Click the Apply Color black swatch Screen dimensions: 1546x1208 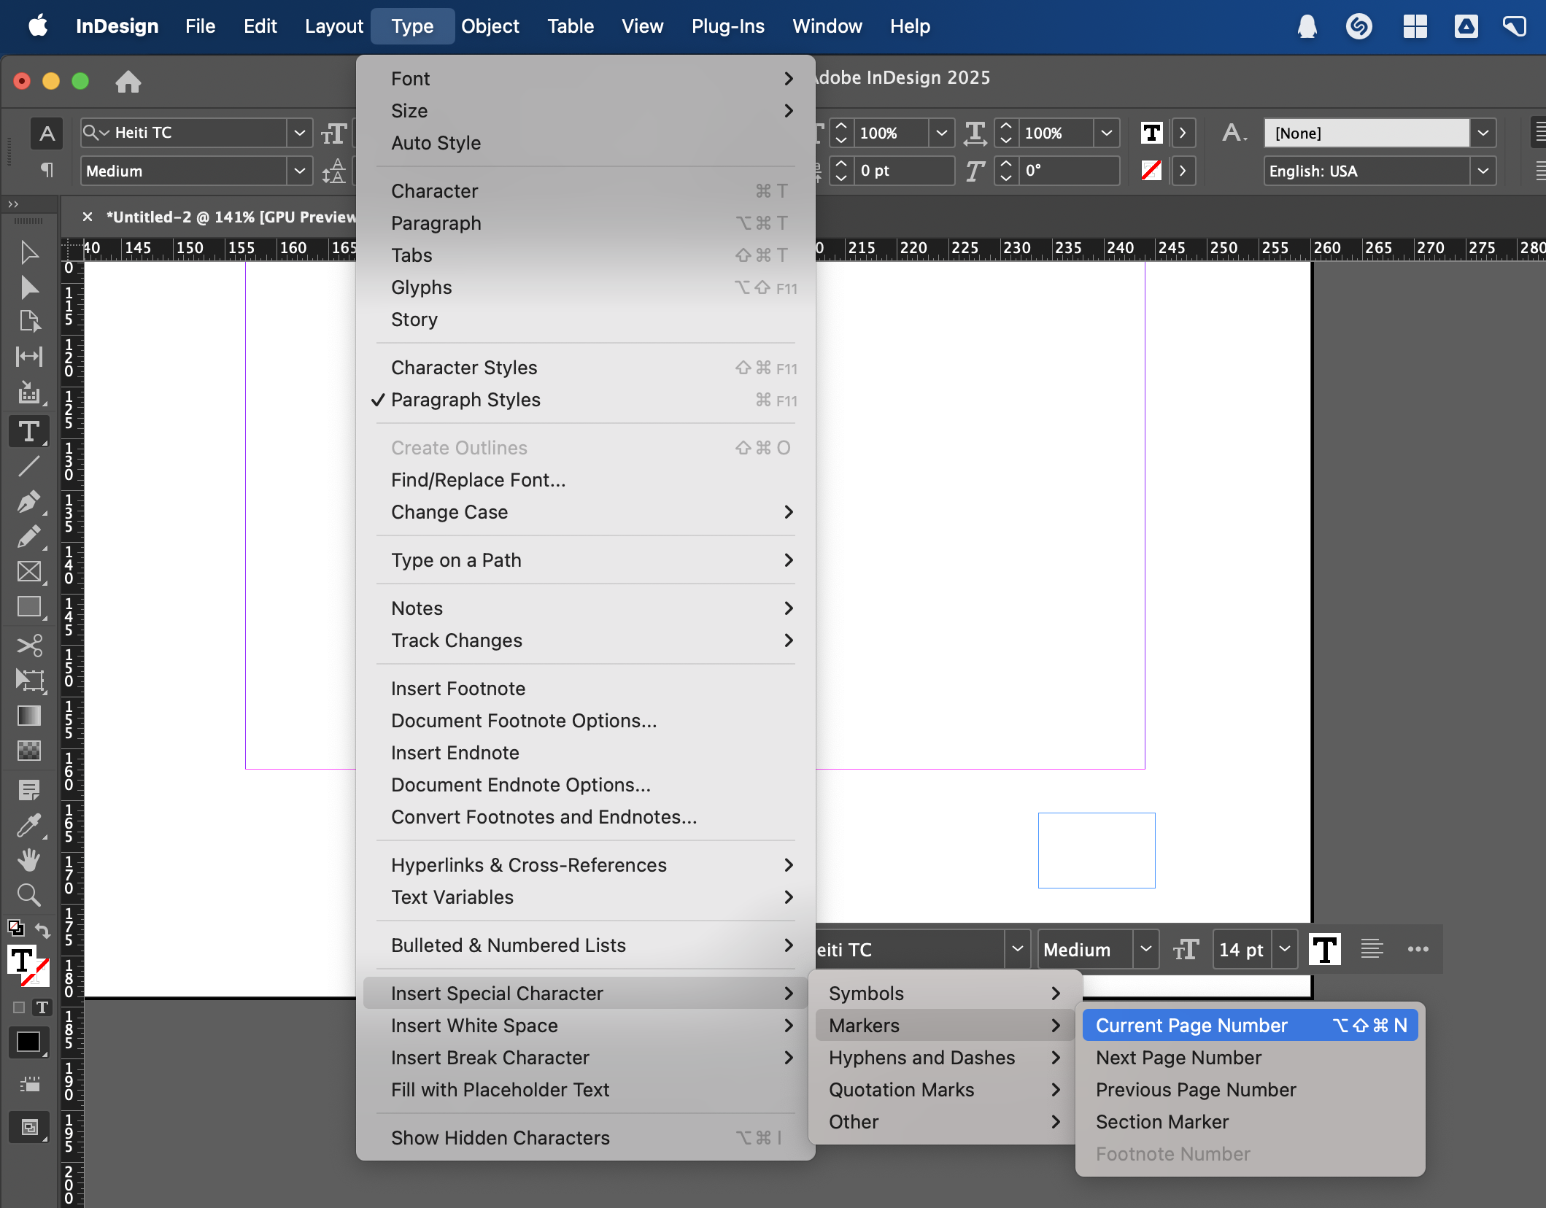click(x=29, y=1042)
